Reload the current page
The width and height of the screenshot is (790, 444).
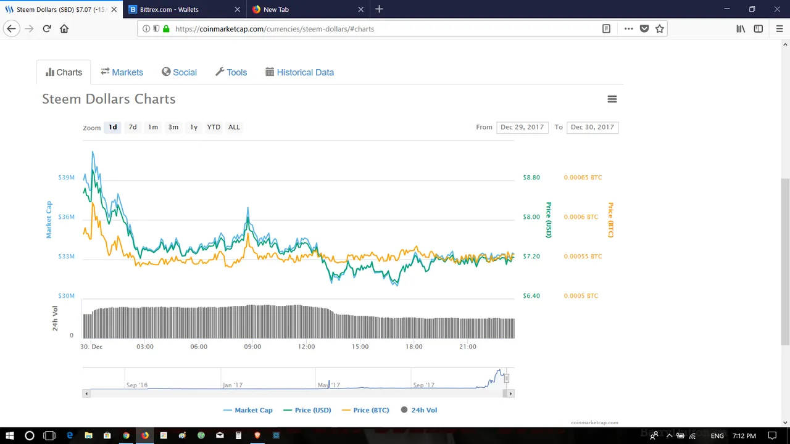pyautogui.click(x=46, y=28)
